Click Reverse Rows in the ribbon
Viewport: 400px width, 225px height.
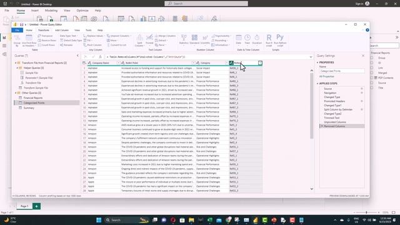point(47,40)
